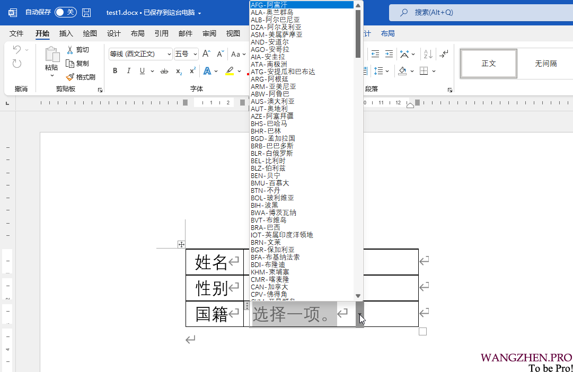This screenshot has width=573, height=372.
Task: Click the Save icon in title bar
Action: 86,12
